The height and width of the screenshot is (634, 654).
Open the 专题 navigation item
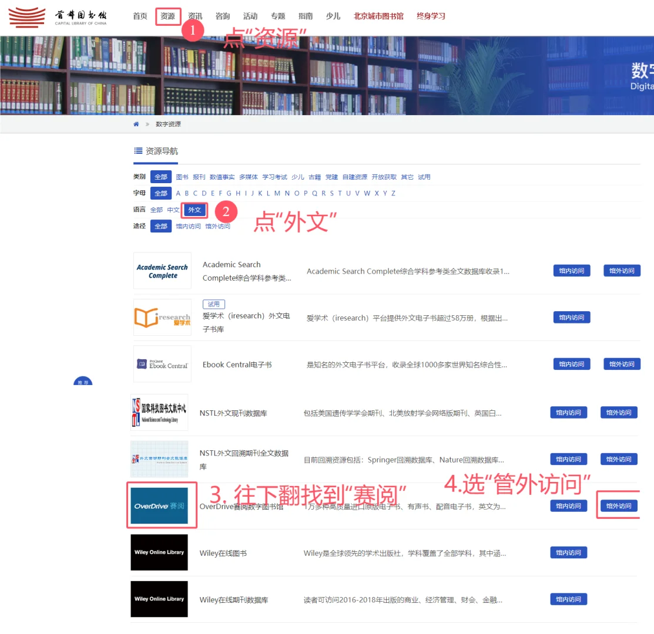(278, 16)
